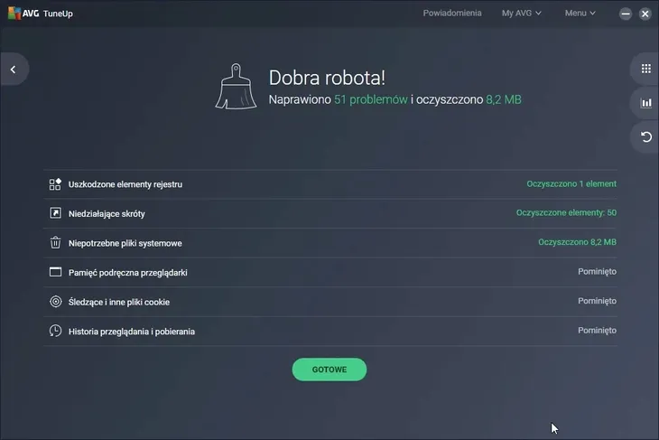Click Pominięto status for browser cache row
659x440 pixels.
point(597,272)
